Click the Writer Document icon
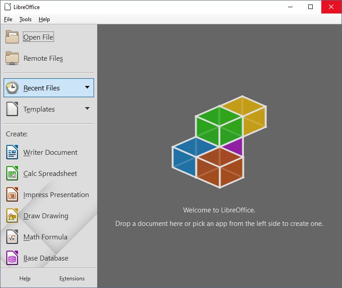342x288 pixels. click(12, 152)
